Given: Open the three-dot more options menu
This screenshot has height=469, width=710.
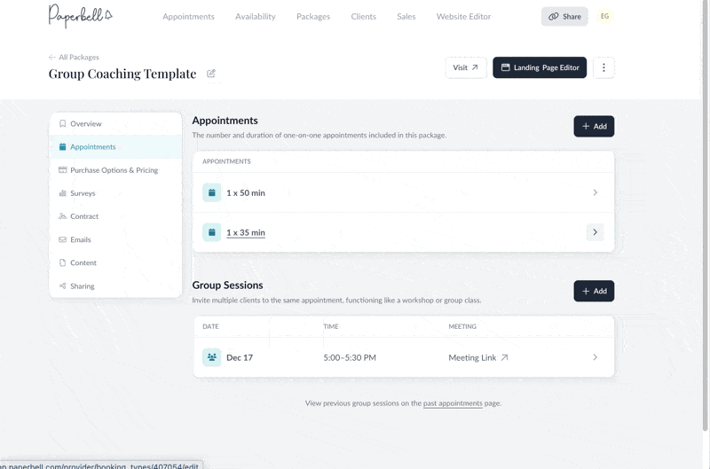Looking at the screenshot, I should pos(603,67).
